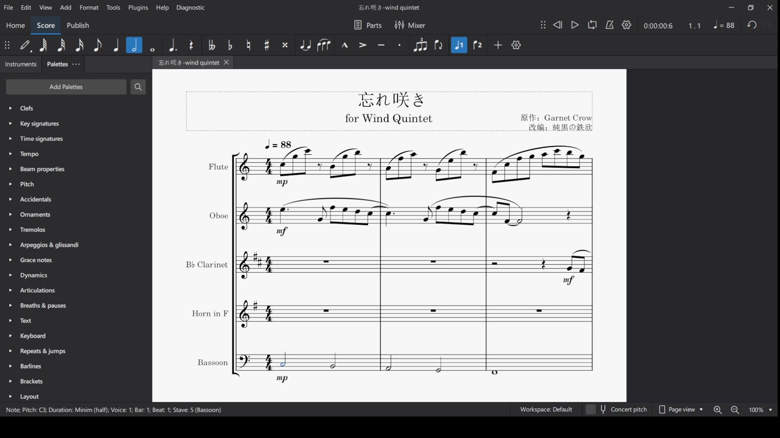Viewport: 780px width, 438px height.
Task: Open the File menu
Action: pyautogui.click(x=8, y=8)
